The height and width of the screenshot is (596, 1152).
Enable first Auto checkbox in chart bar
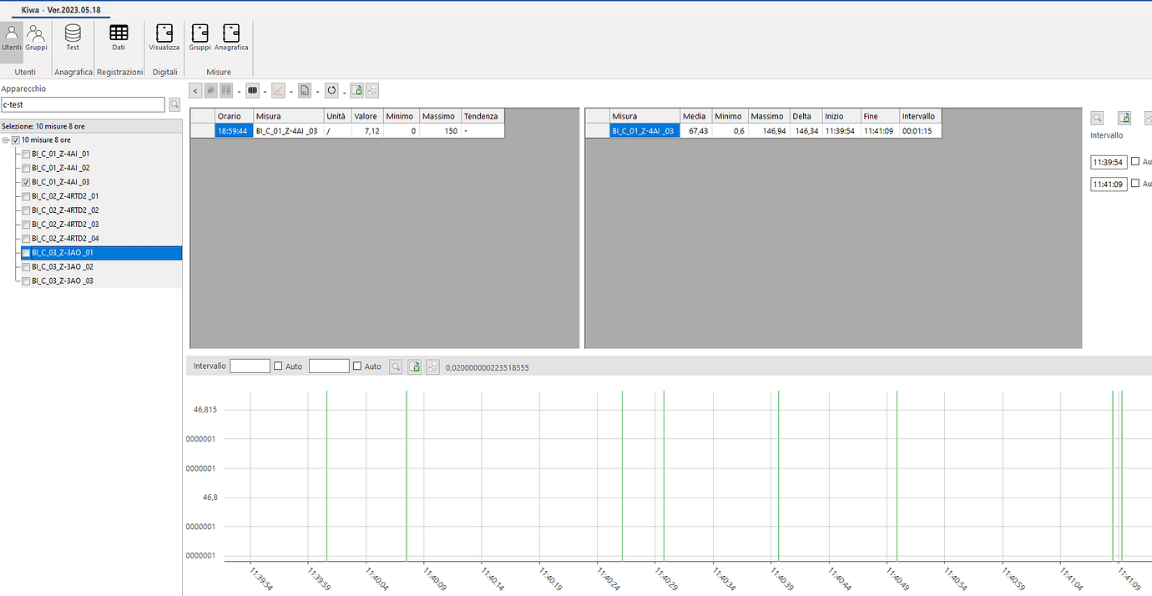pyautogui.click(x=278, y=366)
